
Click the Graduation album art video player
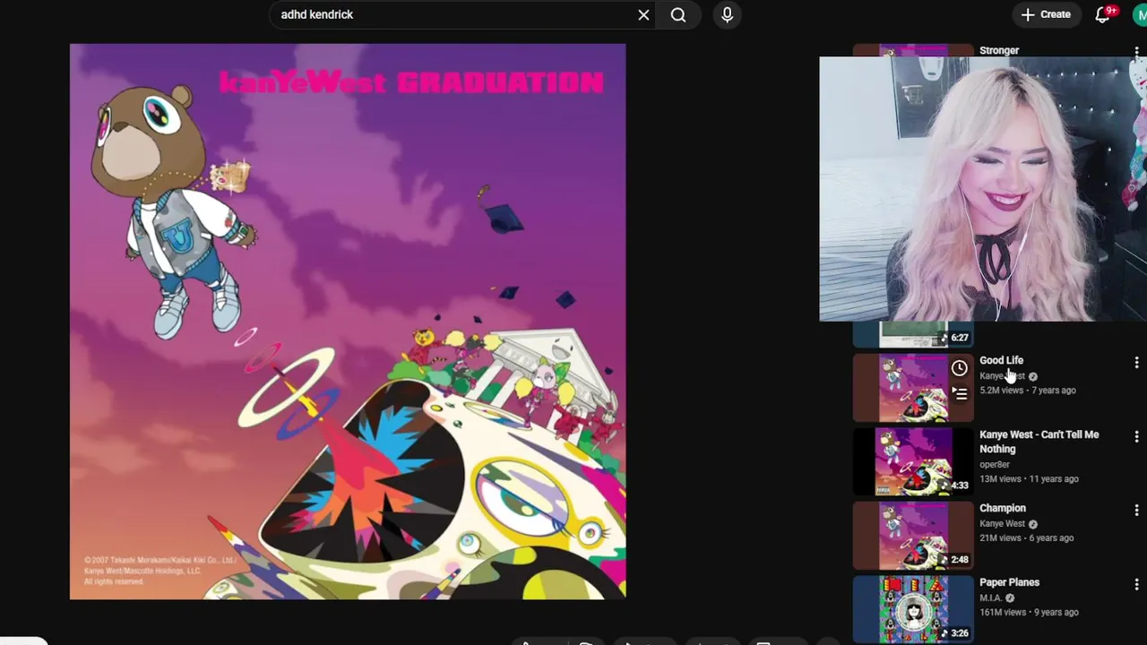(x=348, y=322)
